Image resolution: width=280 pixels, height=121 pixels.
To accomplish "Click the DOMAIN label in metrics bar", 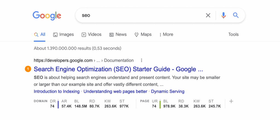I will (x=41, y=101).
